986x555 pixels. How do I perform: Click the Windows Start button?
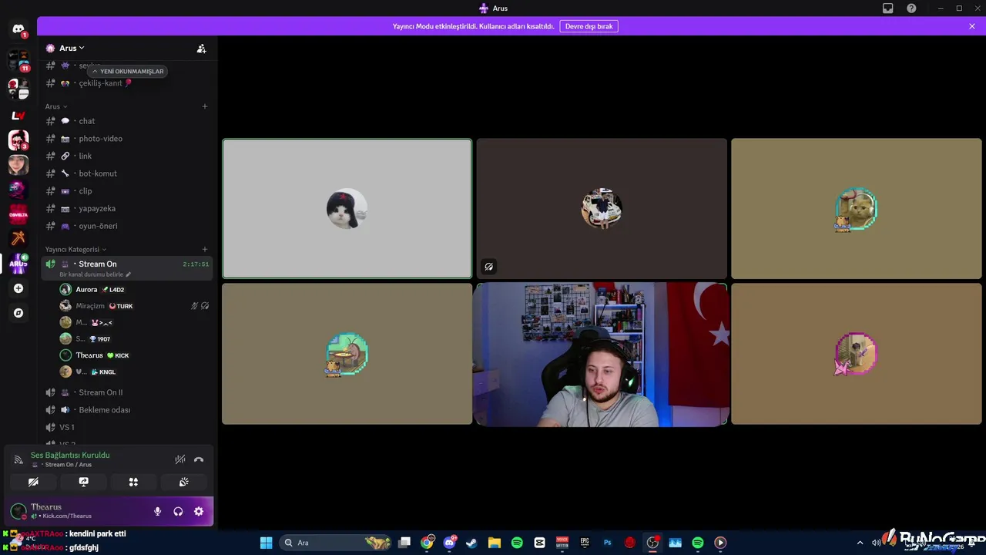(x=266, y=543)
